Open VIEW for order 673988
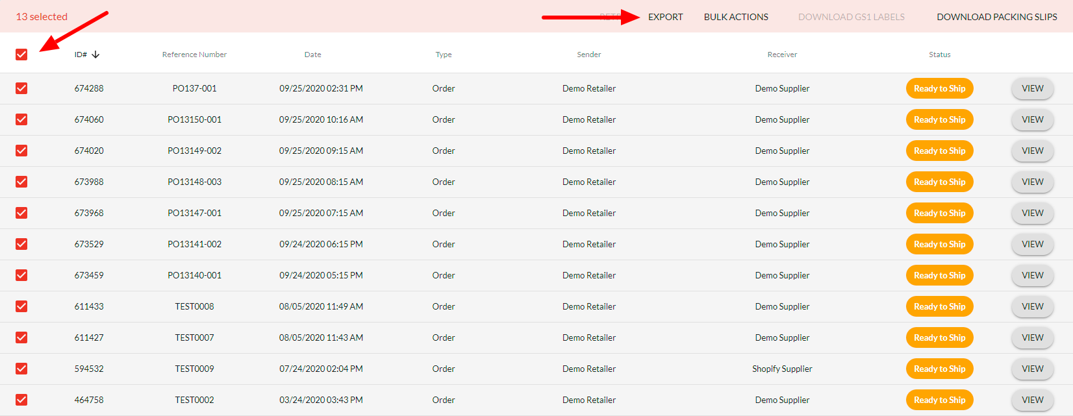This screenshot has height=416, width=1073. 1032,182
